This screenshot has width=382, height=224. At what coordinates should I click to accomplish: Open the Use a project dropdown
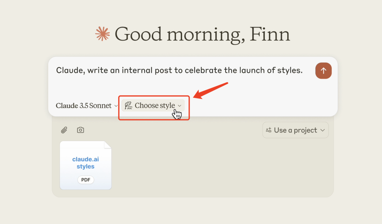(x=295, y=130)
